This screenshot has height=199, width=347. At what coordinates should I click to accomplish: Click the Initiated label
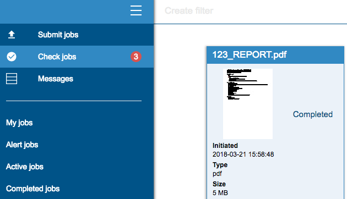pos(225,146)
